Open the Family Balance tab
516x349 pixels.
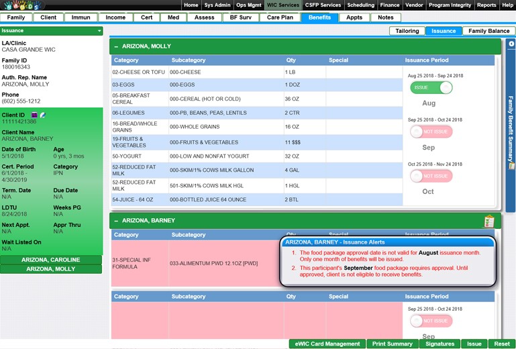488,31
